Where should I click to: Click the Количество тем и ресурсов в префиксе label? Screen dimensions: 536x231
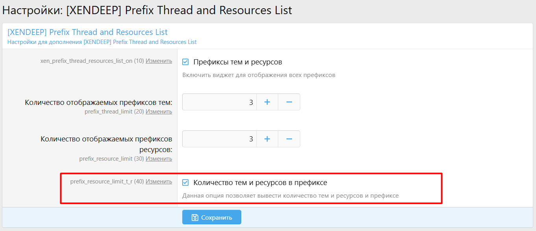[260, 183]
